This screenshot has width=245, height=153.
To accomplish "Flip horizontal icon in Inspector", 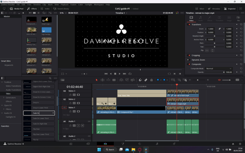I will (x=207, y=50).
